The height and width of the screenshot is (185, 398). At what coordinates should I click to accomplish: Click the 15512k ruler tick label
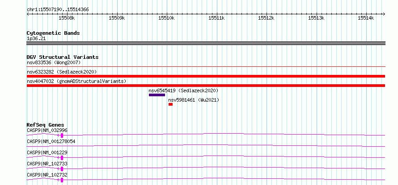click(x=266, y=18)
